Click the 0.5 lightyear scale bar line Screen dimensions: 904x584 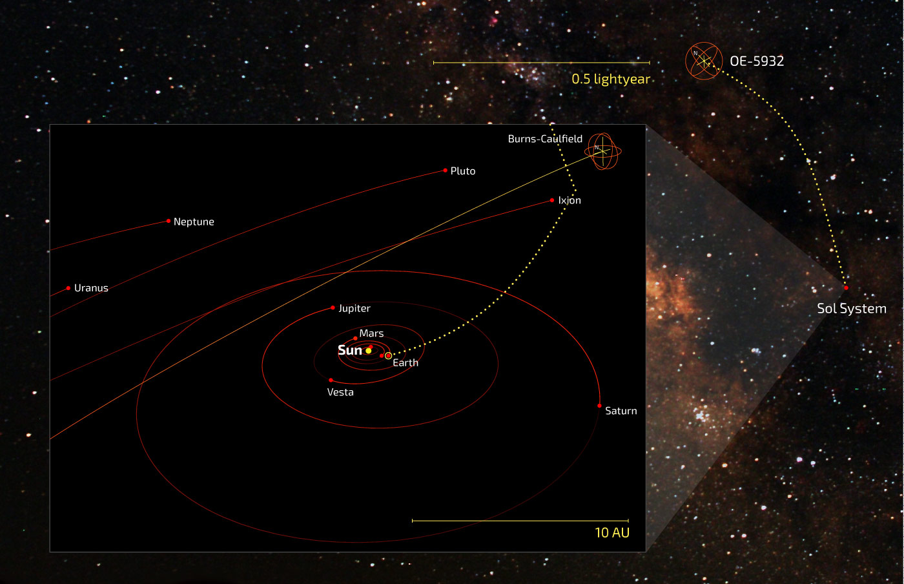pyautogui.click(x=542, y=63)
